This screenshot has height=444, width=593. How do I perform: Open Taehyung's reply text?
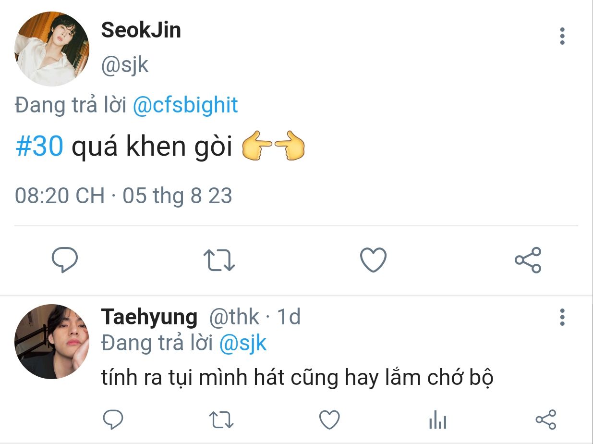(297, 378)
